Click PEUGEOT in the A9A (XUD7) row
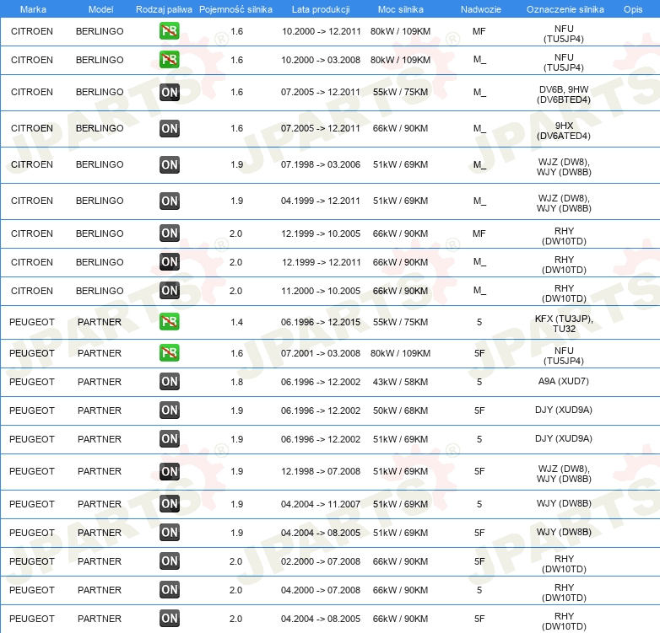This screenshot has width=660, height=633. pyautogui.click(x=32, y=382)
